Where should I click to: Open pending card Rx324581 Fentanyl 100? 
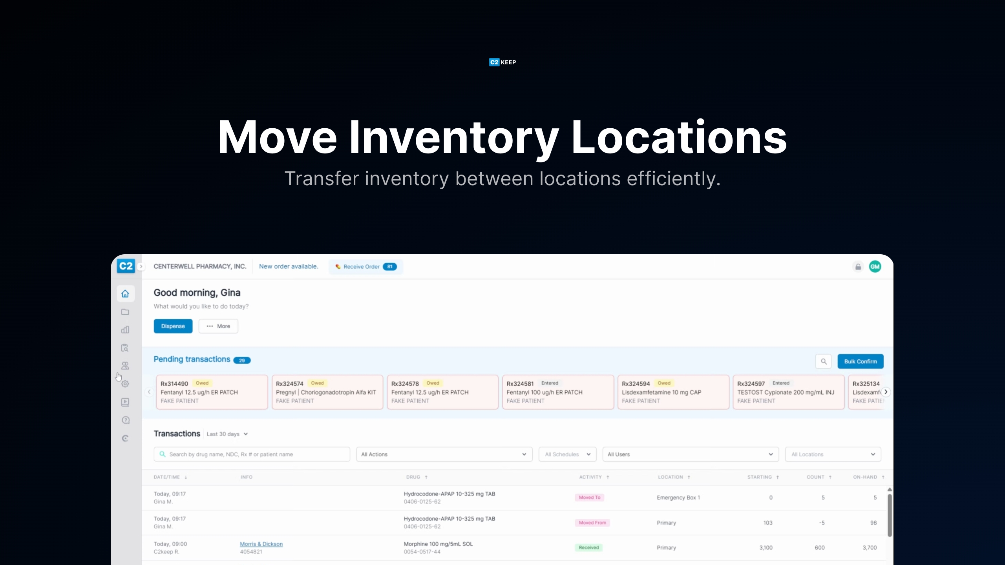[x=558, y=392]
